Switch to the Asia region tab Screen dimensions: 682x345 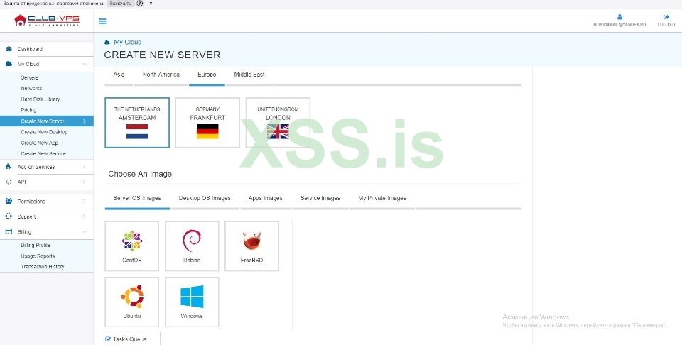[119, 75]
